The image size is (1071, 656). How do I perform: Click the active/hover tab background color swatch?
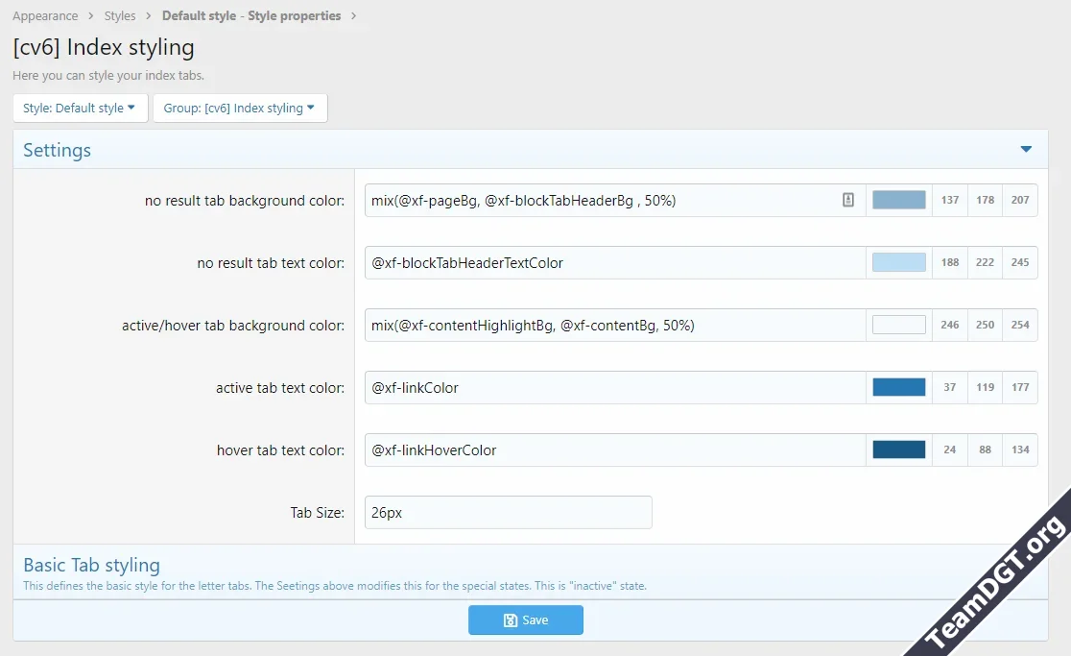tap(898, 325)
